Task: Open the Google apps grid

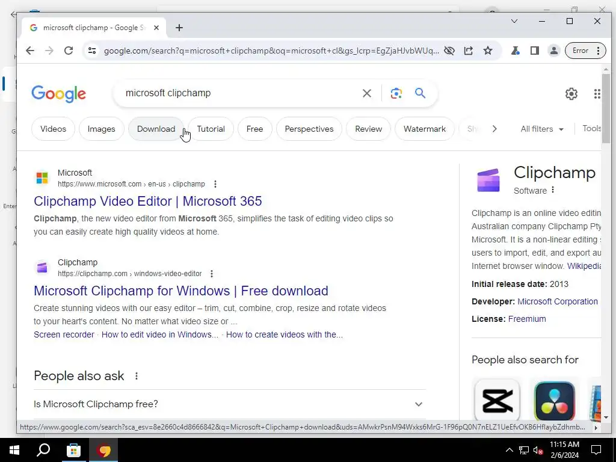Action: tap(597, 94)
